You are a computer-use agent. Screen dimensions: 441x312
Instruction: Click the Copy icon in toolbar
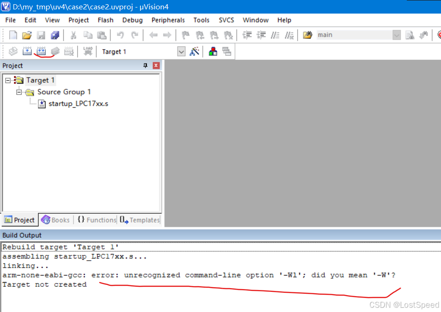click(x=88, y=35)
